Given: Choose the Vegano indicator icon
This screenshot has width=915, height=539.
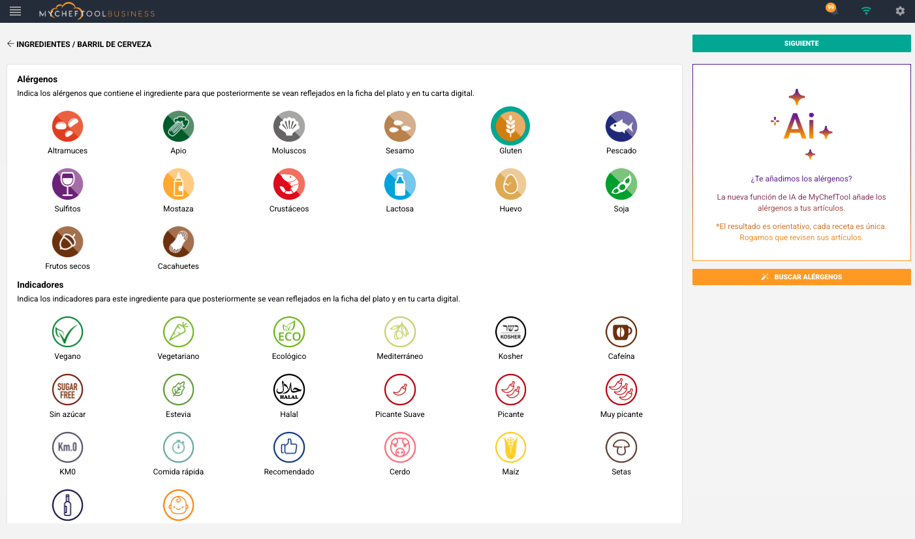Looking at the screenshot, I should point(67,332).
